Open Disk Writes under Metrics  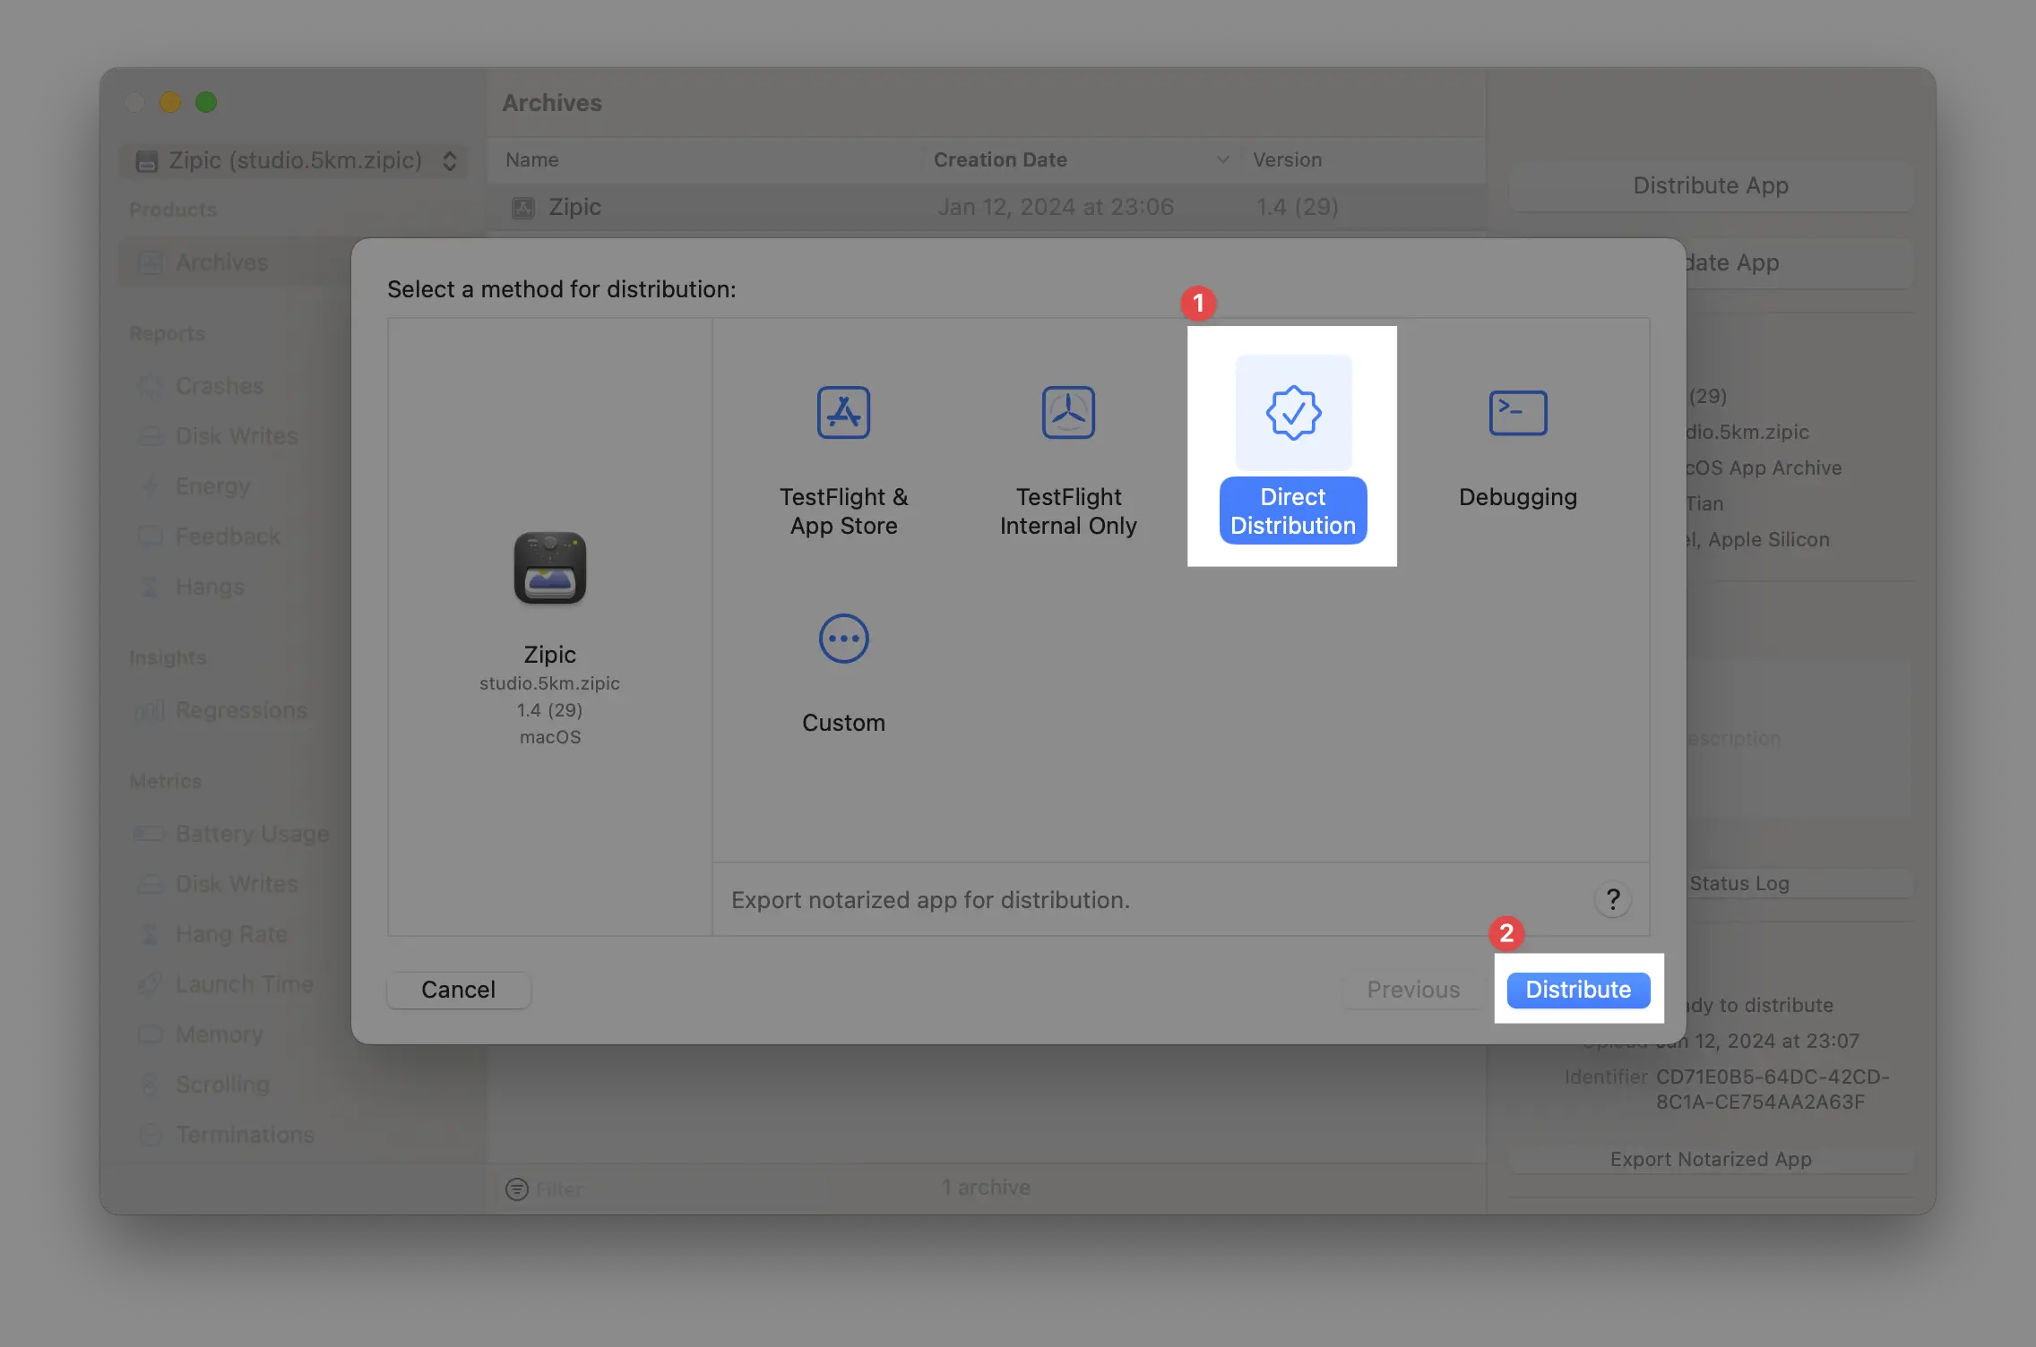pos(237,884)
